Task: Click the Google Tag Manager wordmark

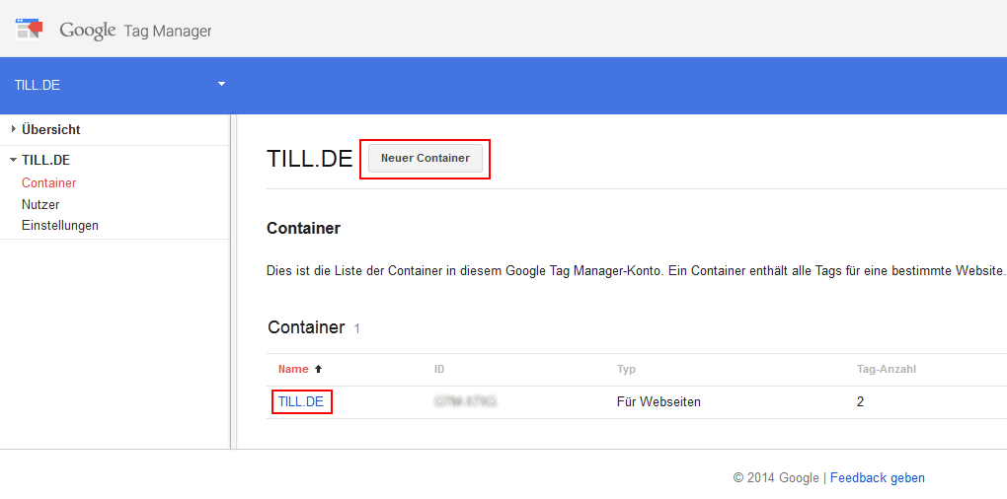Action: coord(135,31)
